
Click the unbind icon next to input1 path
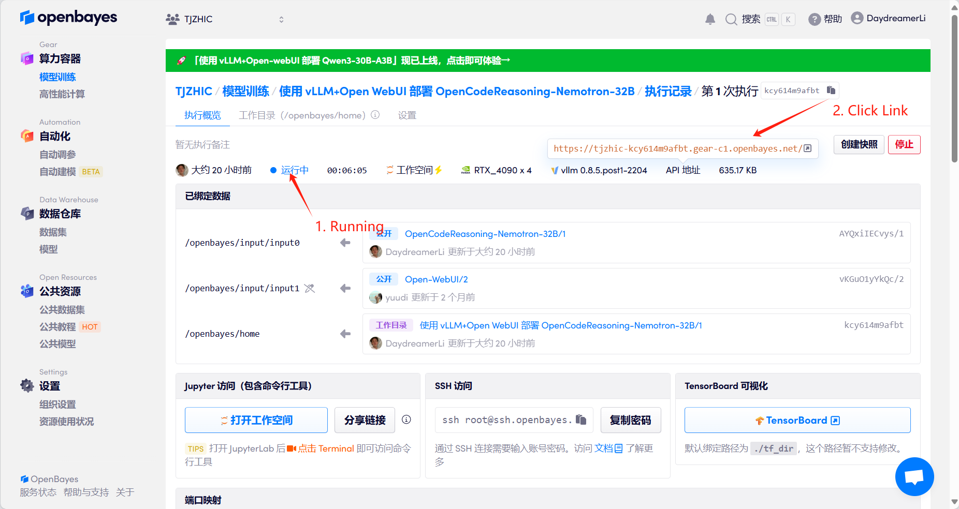pos(310,288)
